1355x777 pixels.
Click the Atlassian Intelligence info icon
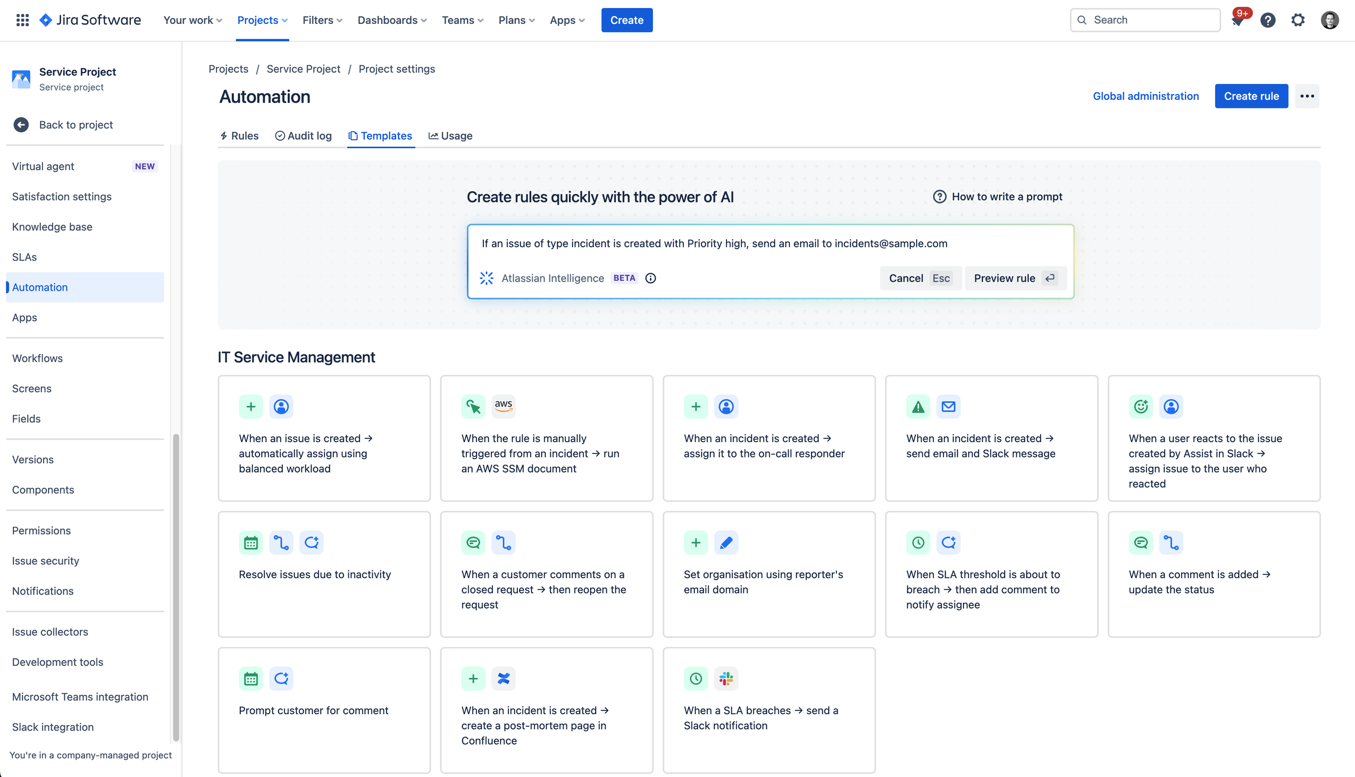(650, 278)
